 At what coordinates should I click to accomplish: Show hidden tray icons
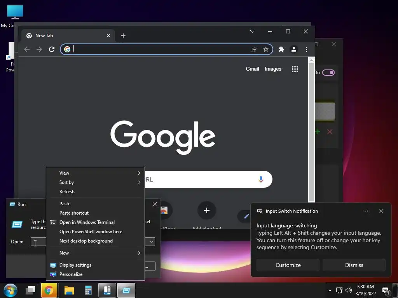330,290
